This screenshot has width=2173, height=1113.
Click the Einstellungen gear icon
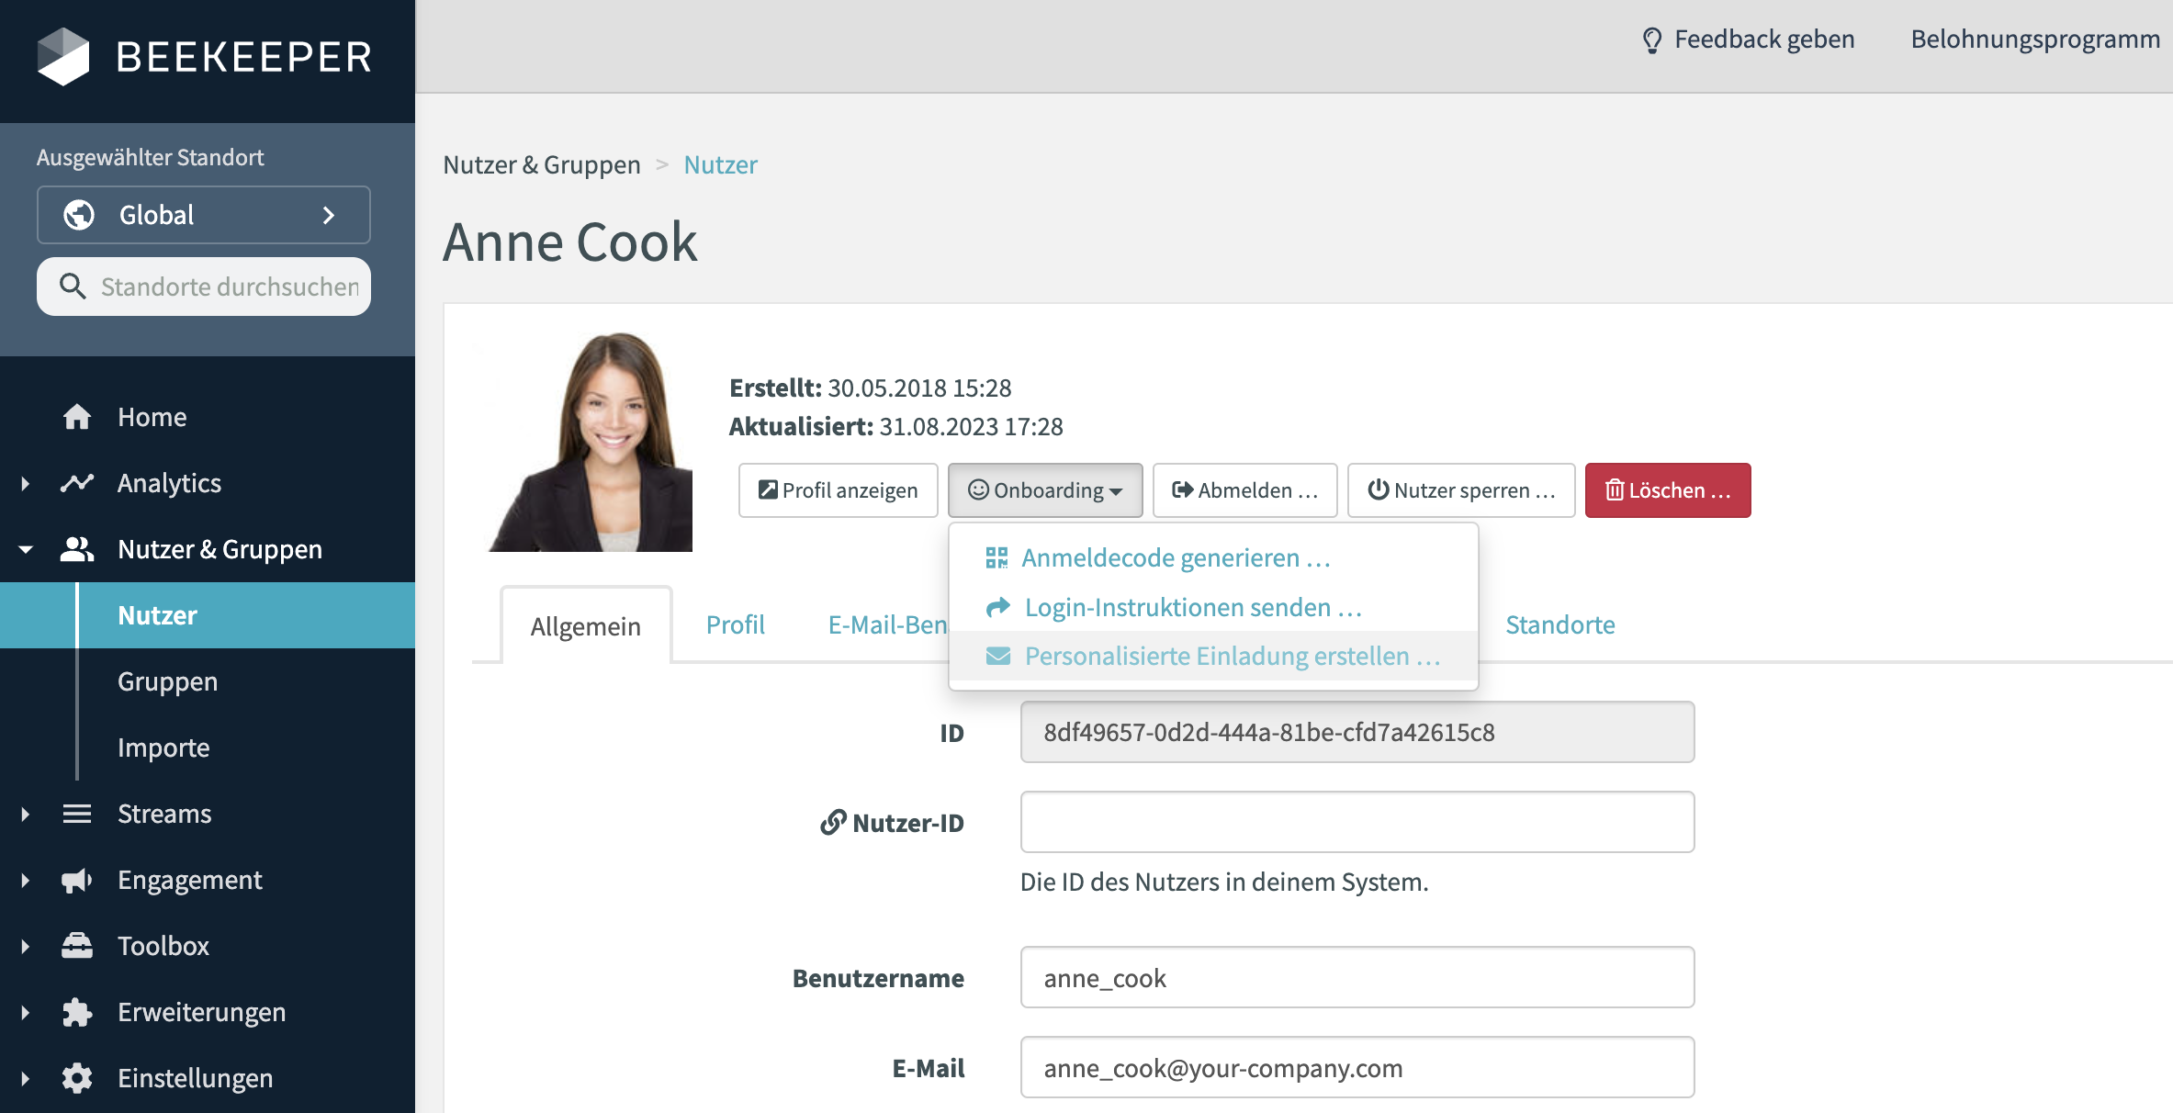pos(76,1077)
